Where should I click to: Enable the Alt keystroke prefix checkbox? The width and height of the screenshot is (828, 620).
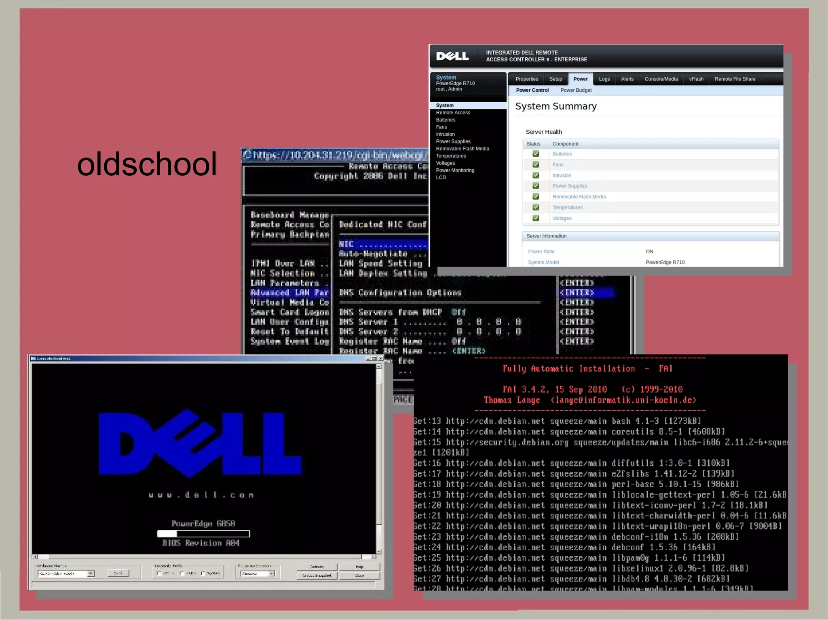182,574
